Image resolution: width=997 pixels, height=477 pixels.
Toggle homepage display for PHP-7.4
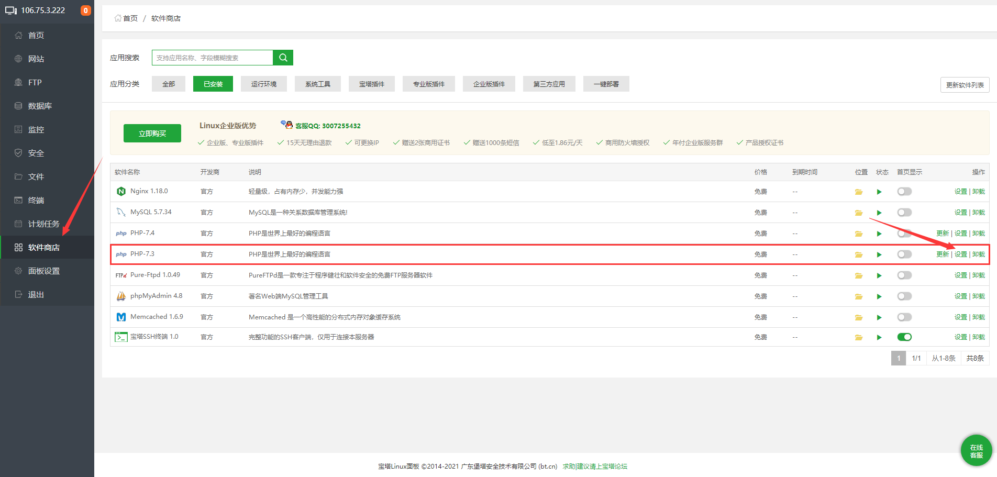(904, 234)
